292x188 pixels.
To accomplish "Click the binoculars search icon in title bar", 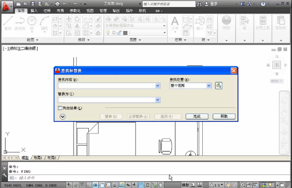I will pos(200,4).
